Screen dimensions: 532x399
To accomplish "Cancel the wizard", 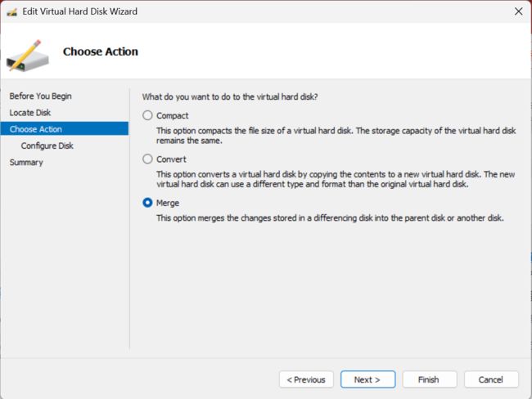I will 491,379.
